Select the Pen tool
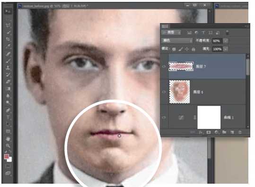Viewport: 255px width, 187px height. click(x=8, y=110)
